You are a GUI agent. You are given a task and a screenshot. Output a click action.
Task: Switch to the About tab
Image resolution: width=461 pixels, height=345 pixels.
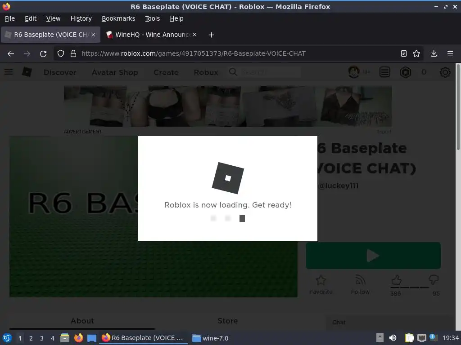pyautogui.click(x=82, y=321)
